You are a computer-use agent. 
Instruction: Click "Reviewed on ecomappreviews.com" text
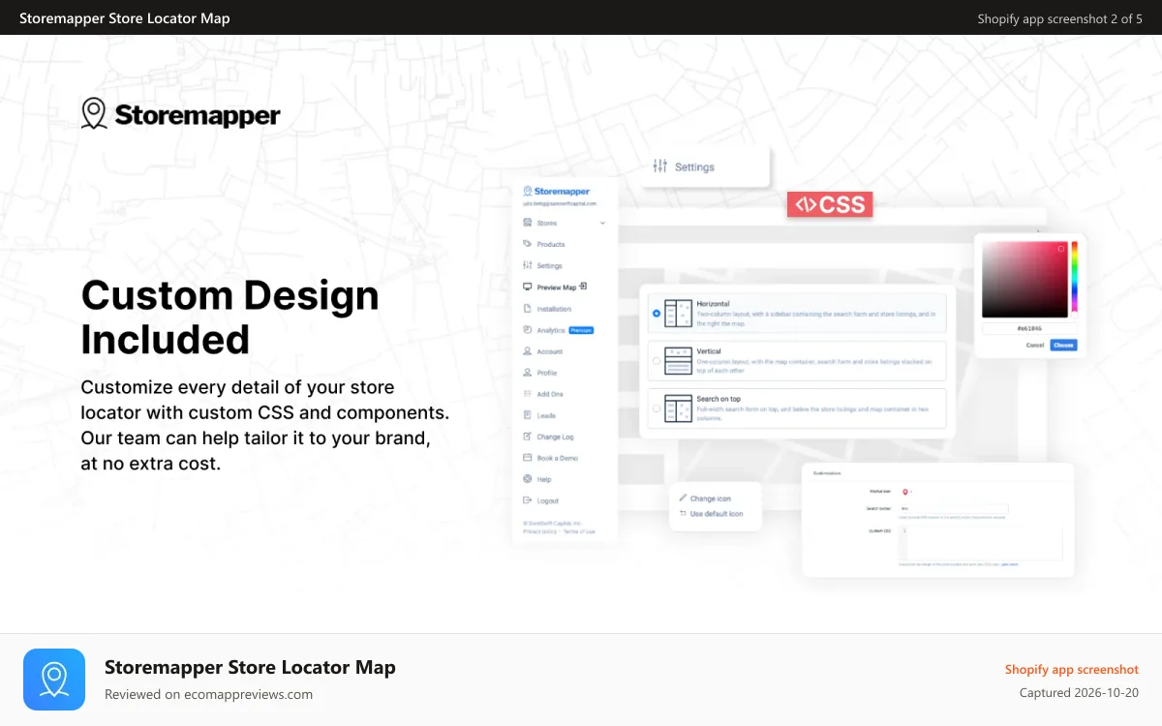coord(208,694)
